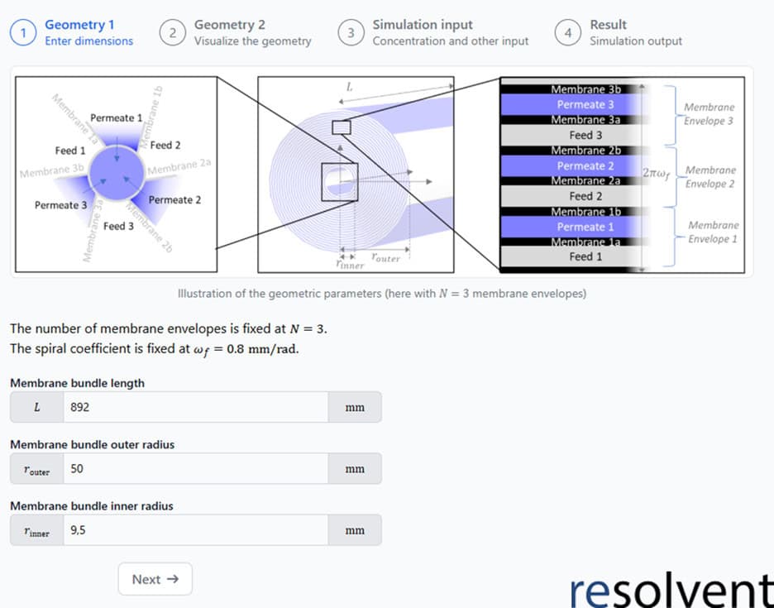
Task: Click the Feed 2 layer in diagram
Action: tap(585, 196)
